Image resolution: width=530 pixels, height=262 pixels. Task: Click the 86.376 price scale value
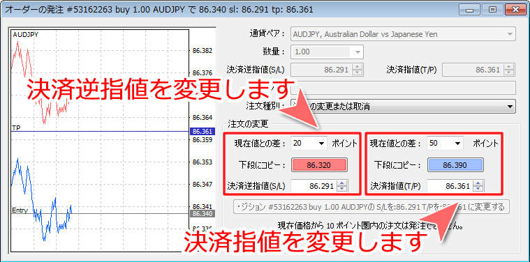[202, 73]
